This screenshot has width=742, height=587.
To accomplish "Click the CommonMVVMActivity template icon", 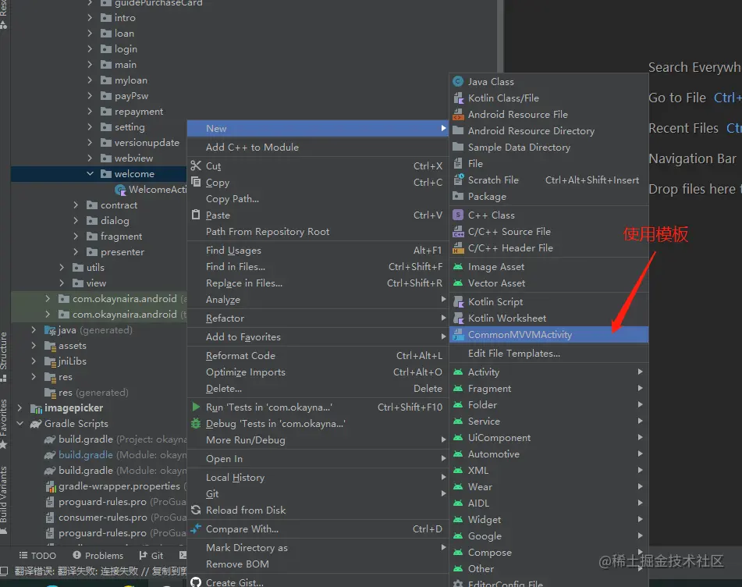I will coord(457,335).
